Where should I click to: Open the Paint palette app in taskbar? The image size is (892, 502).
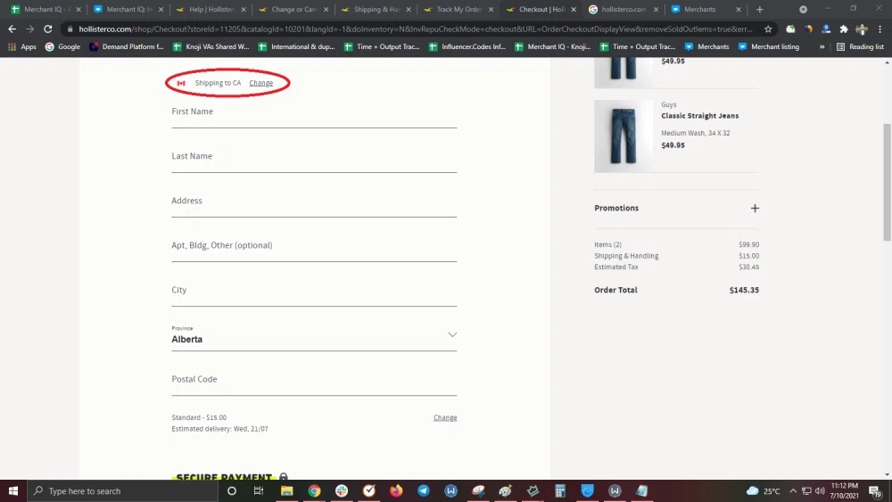point(505,490)
